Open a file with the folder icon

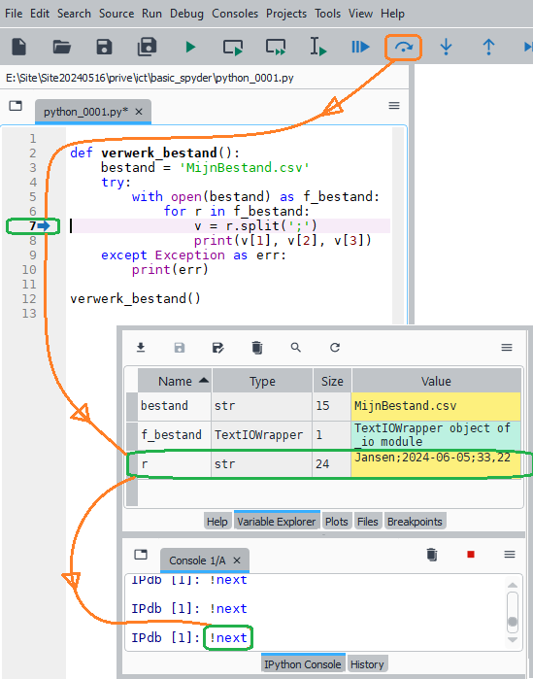(62, 47)
